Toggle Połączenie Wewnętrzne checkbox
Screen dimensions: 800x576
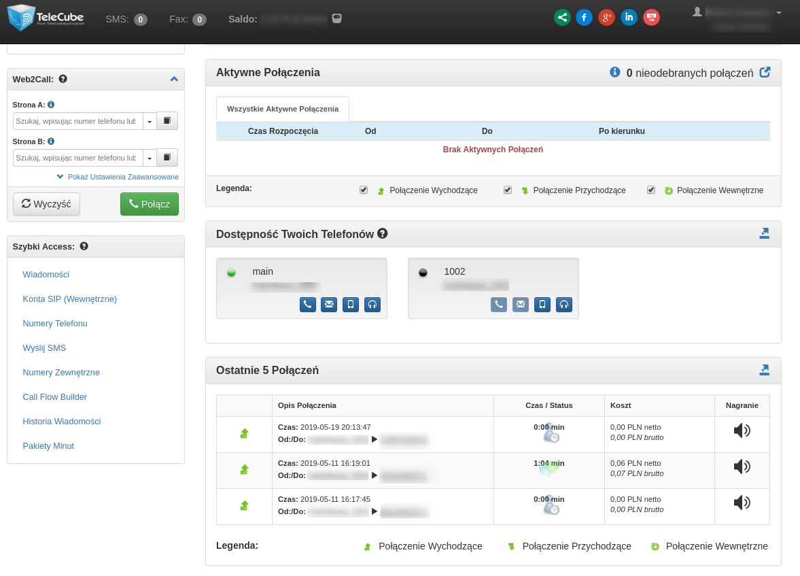point(651,190)
